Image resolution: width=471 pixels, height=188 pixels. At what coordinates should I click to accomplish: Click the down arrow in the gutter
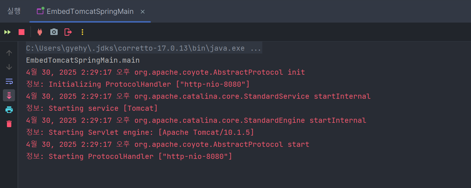(x=9, y=67)
